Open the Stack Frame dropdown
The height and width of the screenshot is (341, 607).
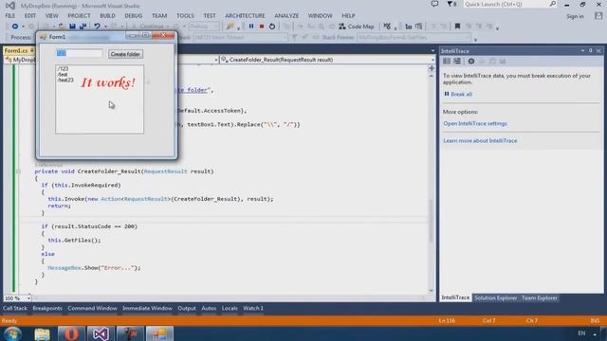point(414,38)
